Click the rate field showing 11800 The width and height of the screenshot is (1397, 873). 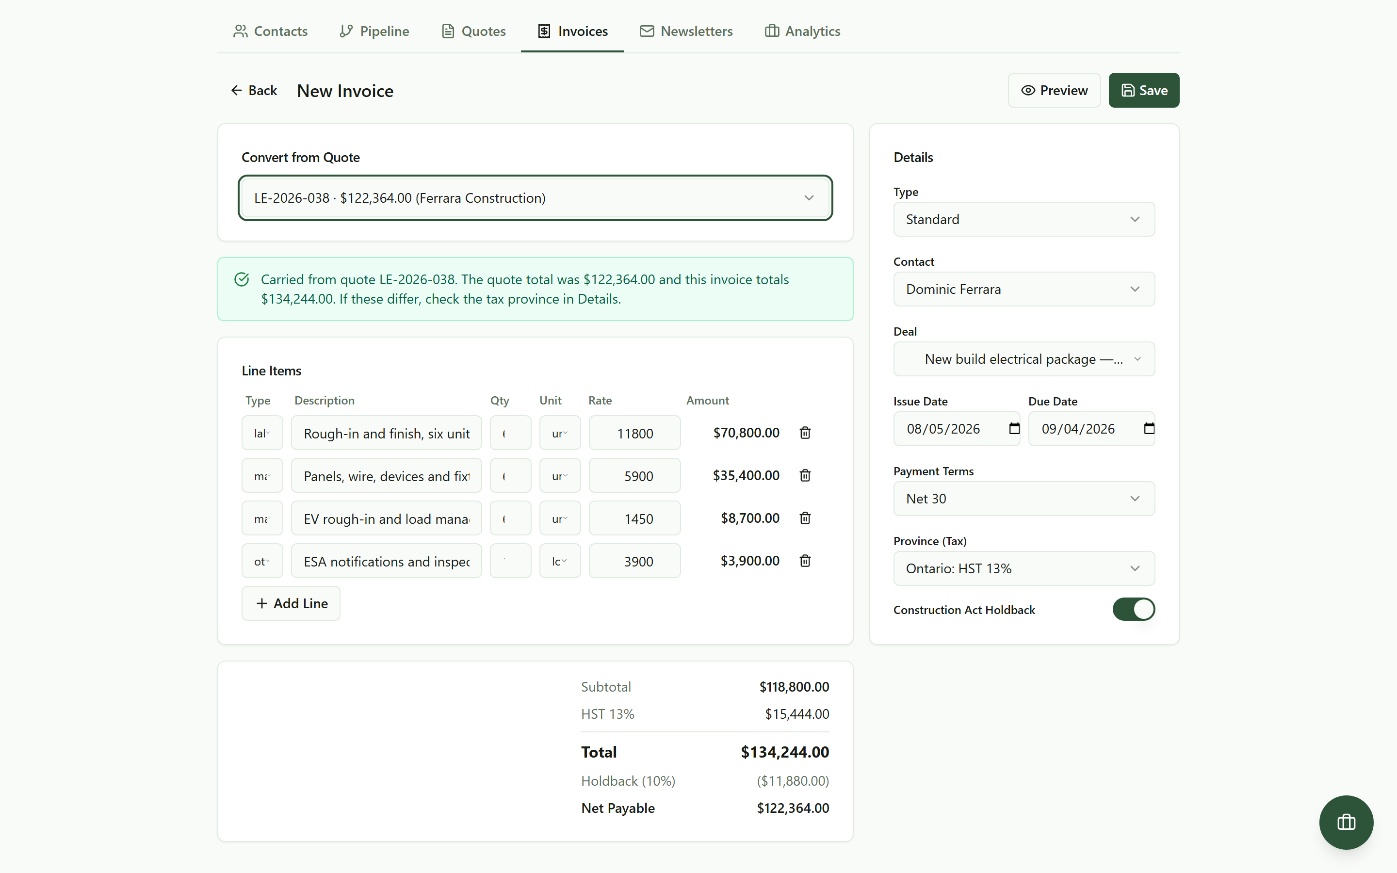(x=634, y=433)
